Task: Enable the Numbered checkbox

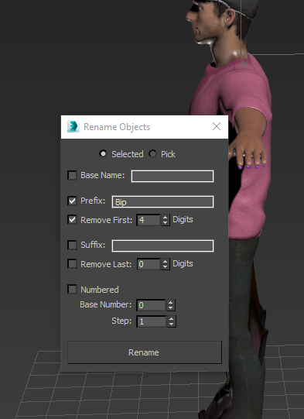Action: click(x=72, y=289)
